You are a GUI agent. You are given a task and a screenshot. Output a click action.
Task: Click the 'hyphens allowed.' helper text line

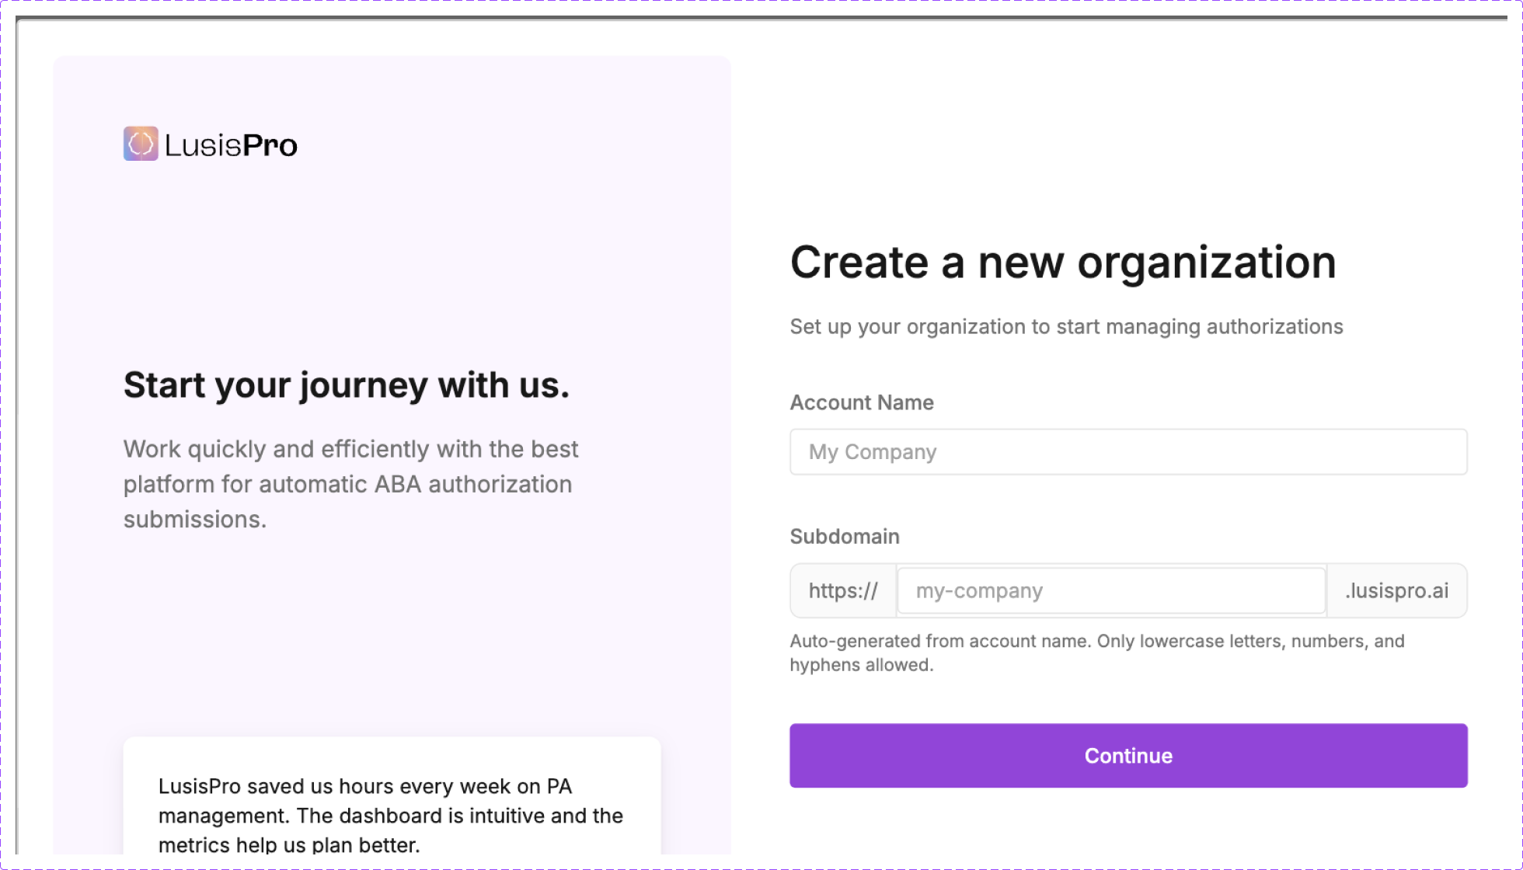click(861, 665)
